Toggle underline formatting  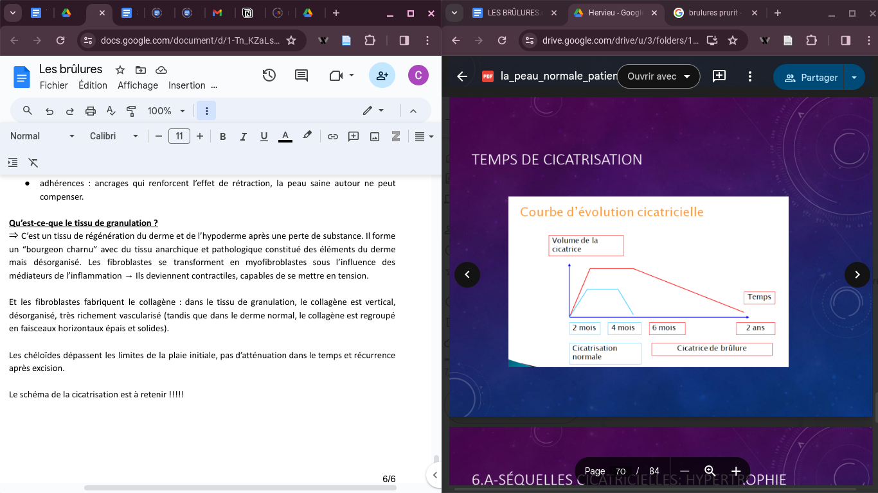264,136
